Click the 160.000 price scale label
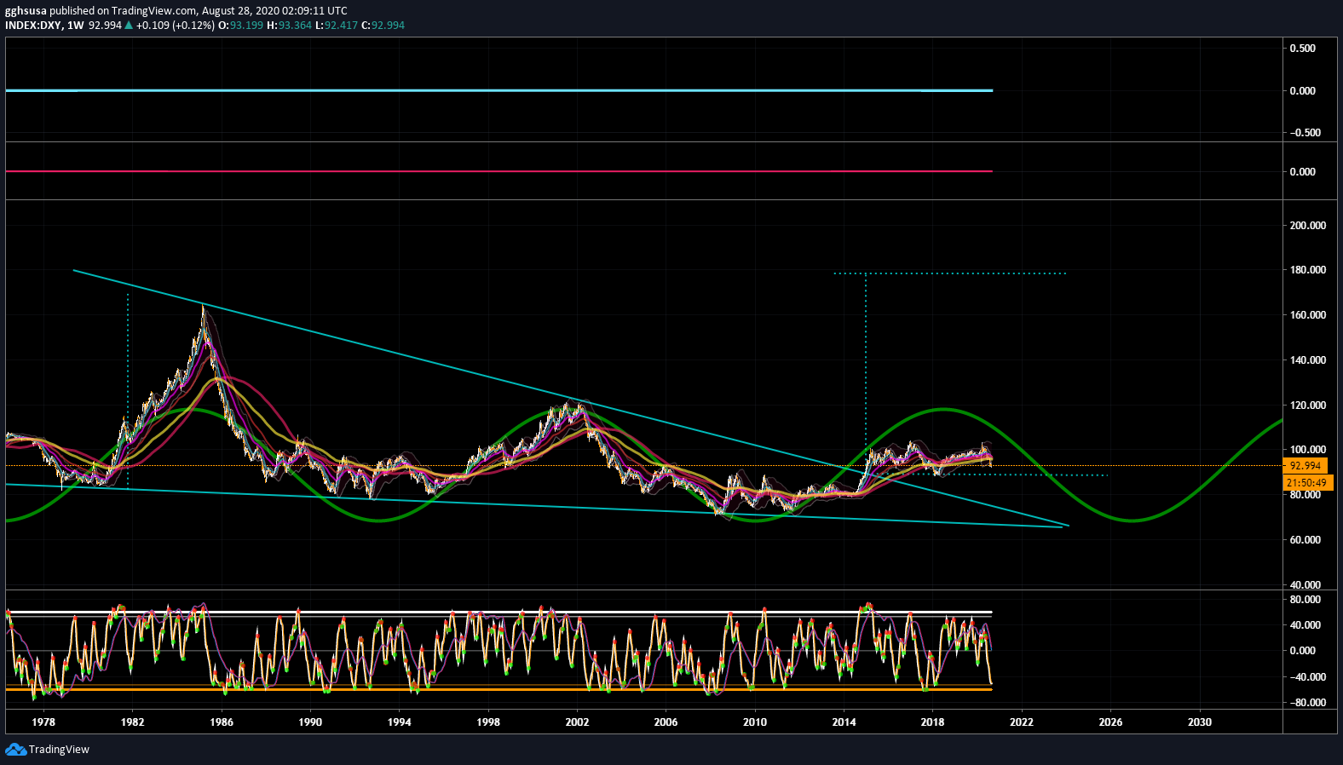This screenshot has width=1343, height=765. point(1307,315)
